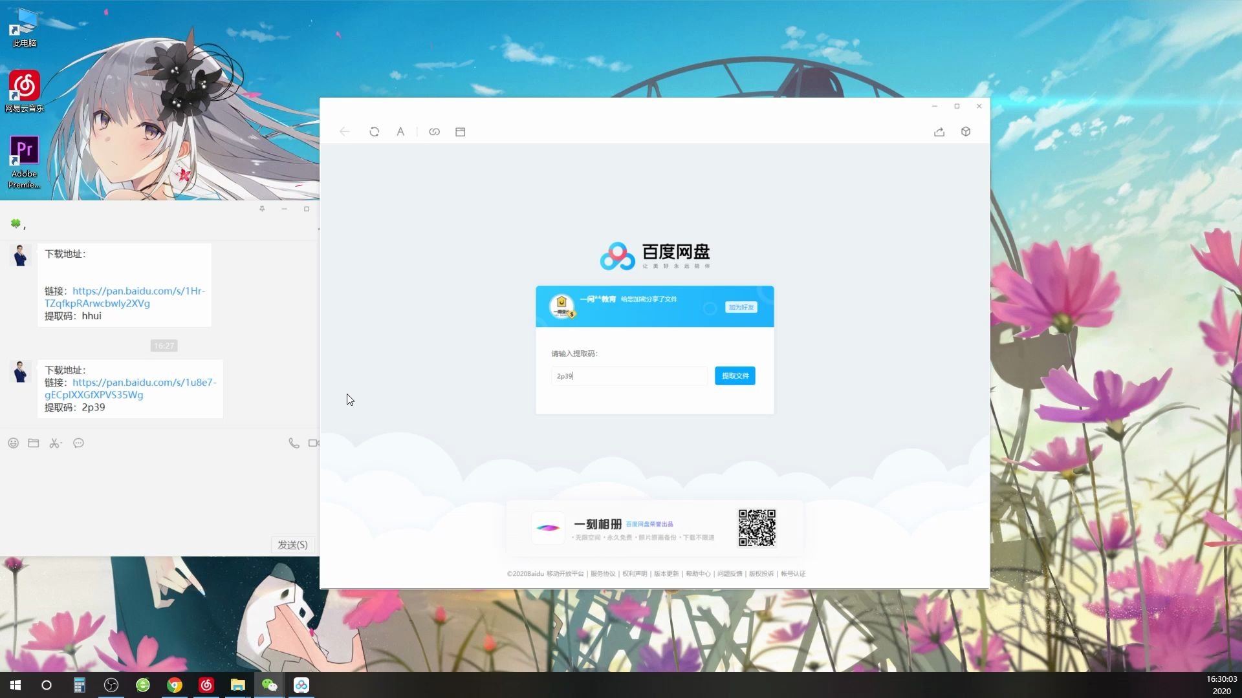Viewport: 1242px width, 698px height.
Task: Click the 16:27 timestamp in WeChat chat
Action: (x=164, y=346)
